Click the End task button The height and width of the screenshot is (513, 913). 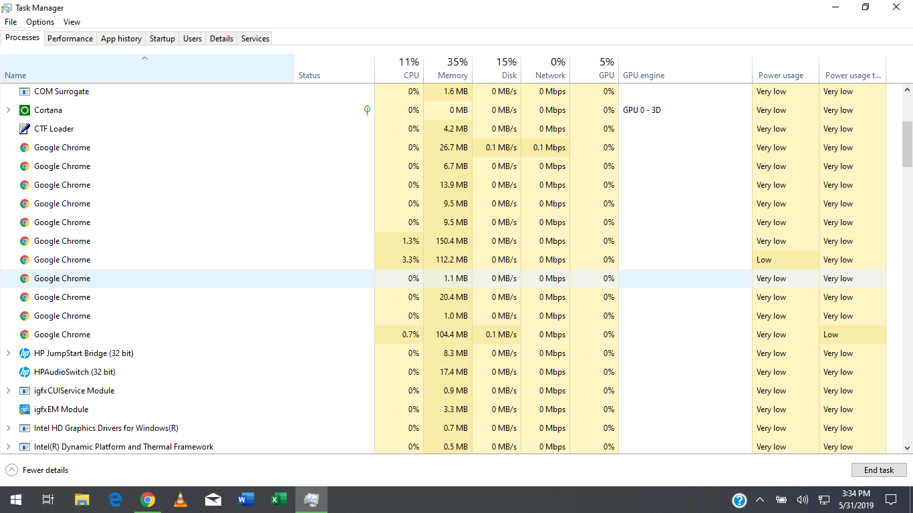click(879, 470)
